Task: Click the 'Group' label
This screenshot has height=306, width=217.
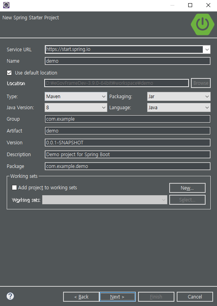Action: [x=13, y=119]
